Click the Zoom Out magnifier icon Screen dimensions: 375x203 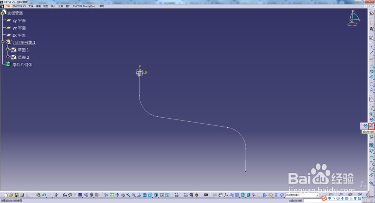(134, 195)
